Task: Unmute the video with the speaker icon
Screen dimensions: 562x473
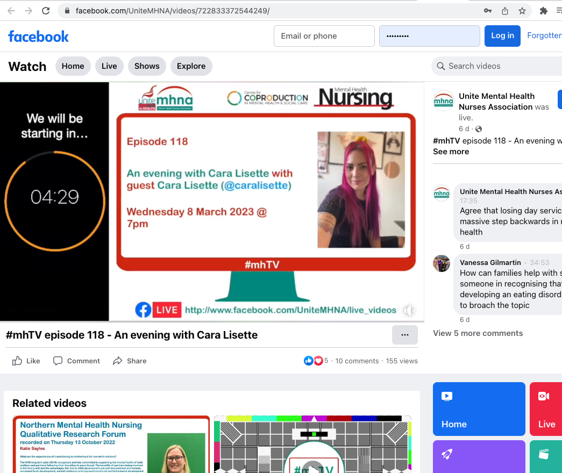Action: (x=409, y=311)
